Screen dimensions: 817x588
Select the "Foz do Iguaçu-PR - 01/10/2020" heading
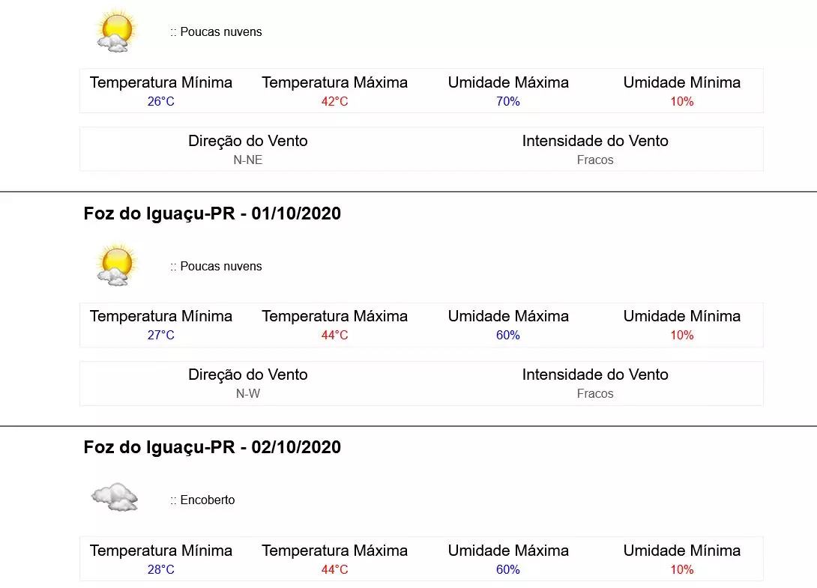[212, 213]
